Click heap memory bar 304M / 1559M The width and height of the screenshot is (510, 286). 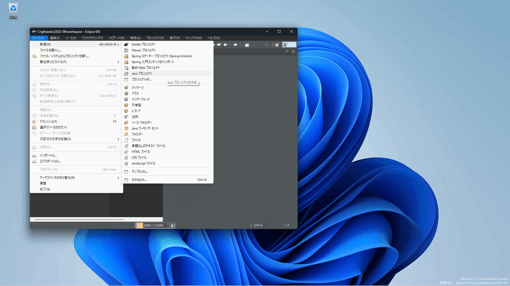point(152,225)
